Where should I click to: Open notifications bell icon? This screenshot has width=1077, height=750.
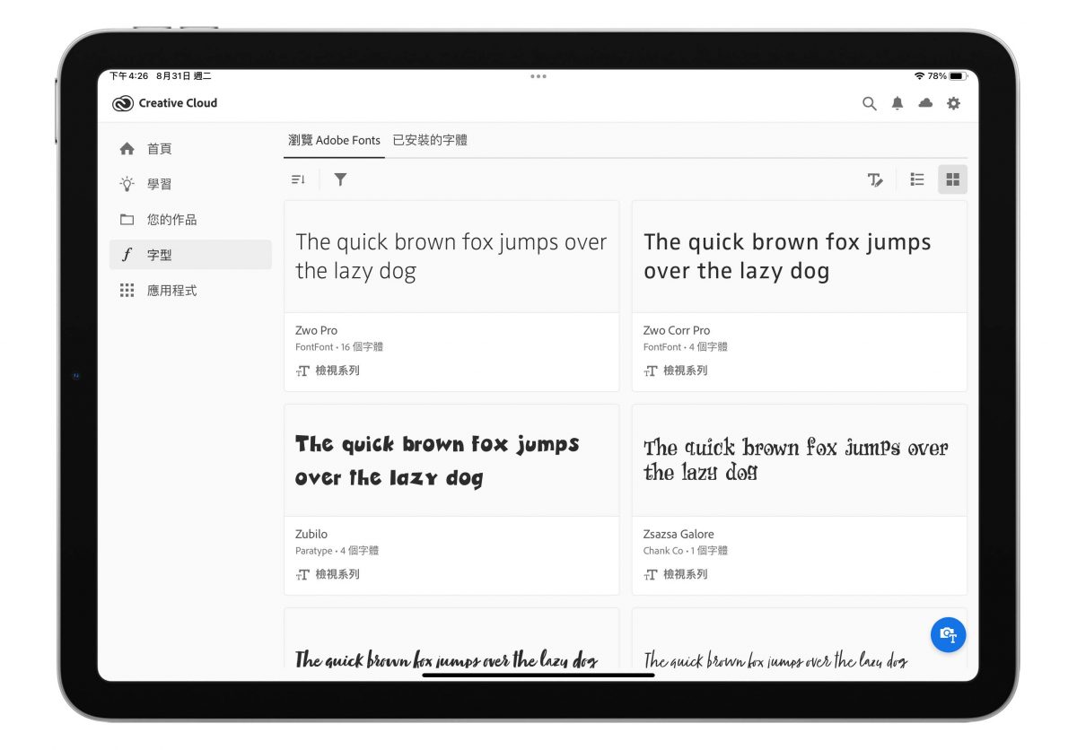click(897, 103)
